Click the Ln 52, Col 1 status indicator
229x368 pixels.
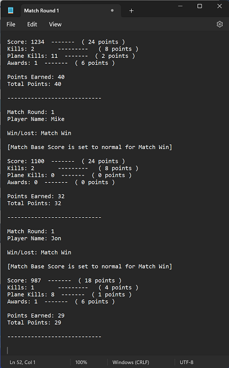tap(22, 362)
